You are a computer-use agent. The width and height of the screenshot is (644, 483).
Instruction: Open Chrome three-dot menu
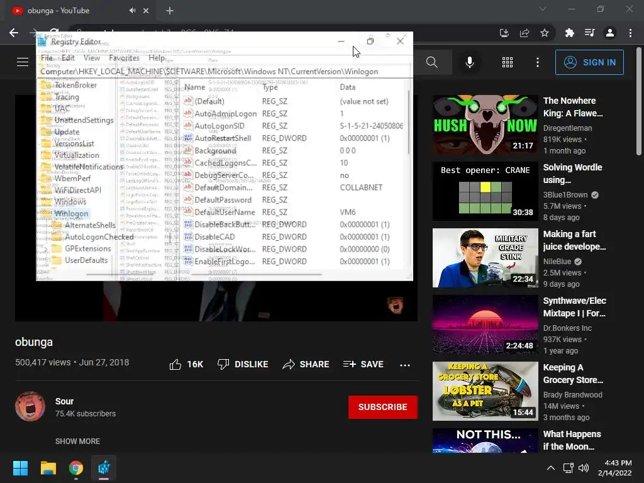tap(630, 33)
